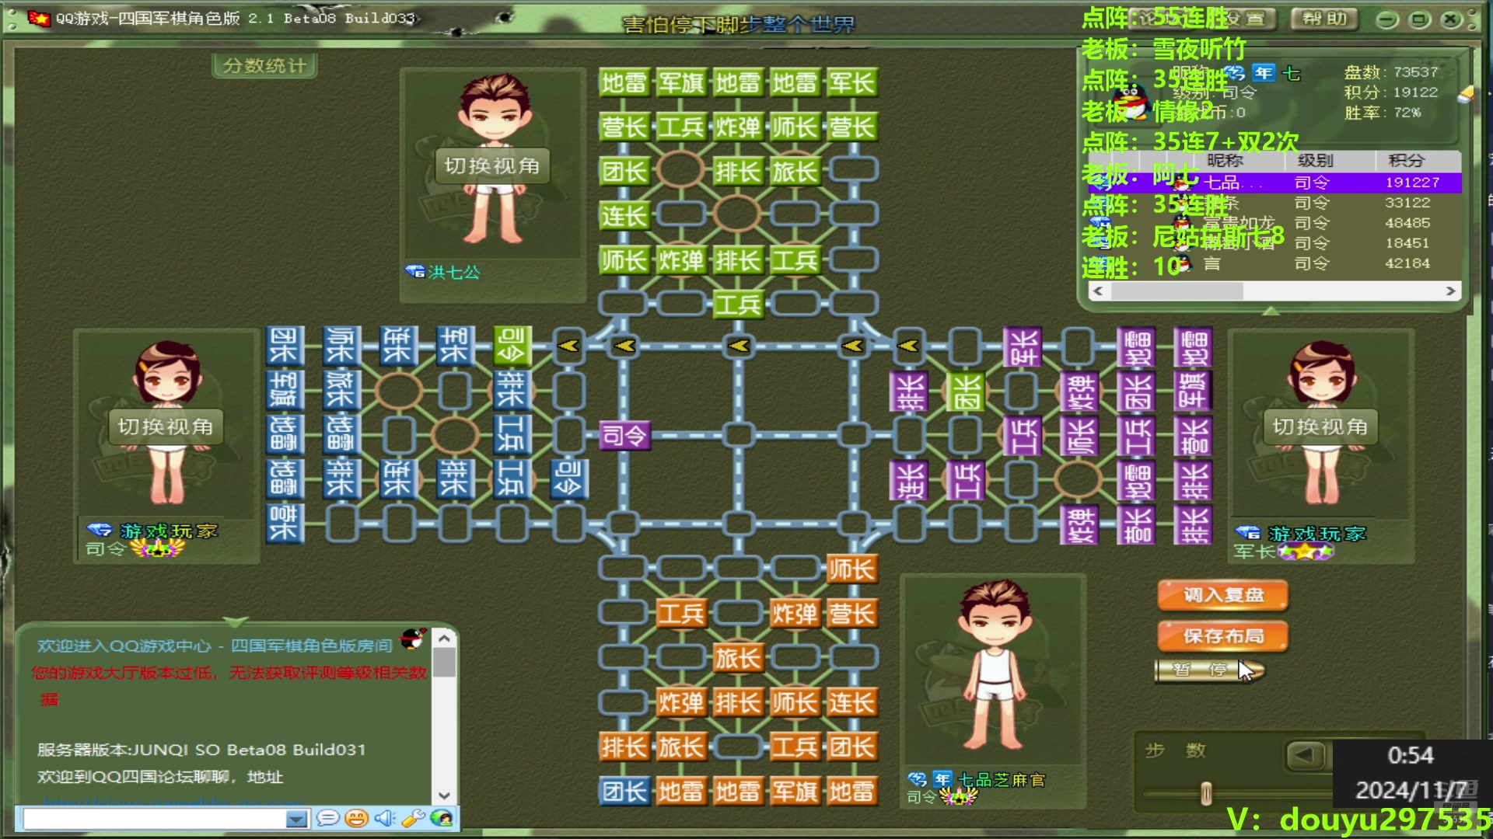Viewport: 1493px width, 839px height.
Task: Open the 帮助 menu button
Action: [x=1325, y=19]
